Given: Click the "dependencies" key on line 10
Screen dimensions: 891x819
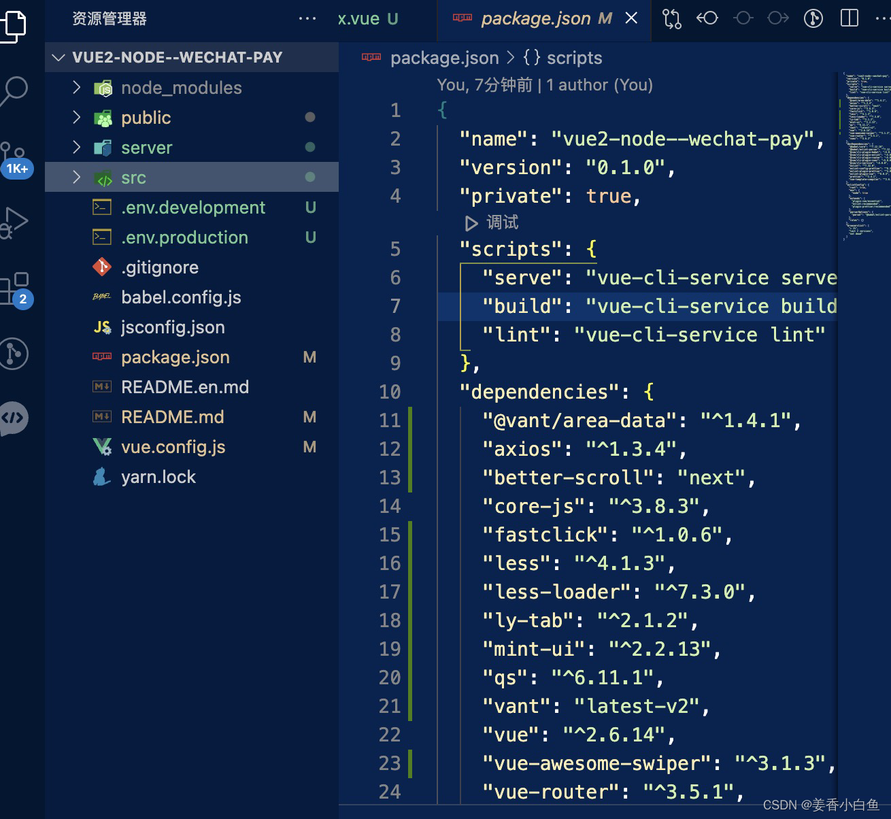Looking at the screenshot, I should [x=544, y=392].
